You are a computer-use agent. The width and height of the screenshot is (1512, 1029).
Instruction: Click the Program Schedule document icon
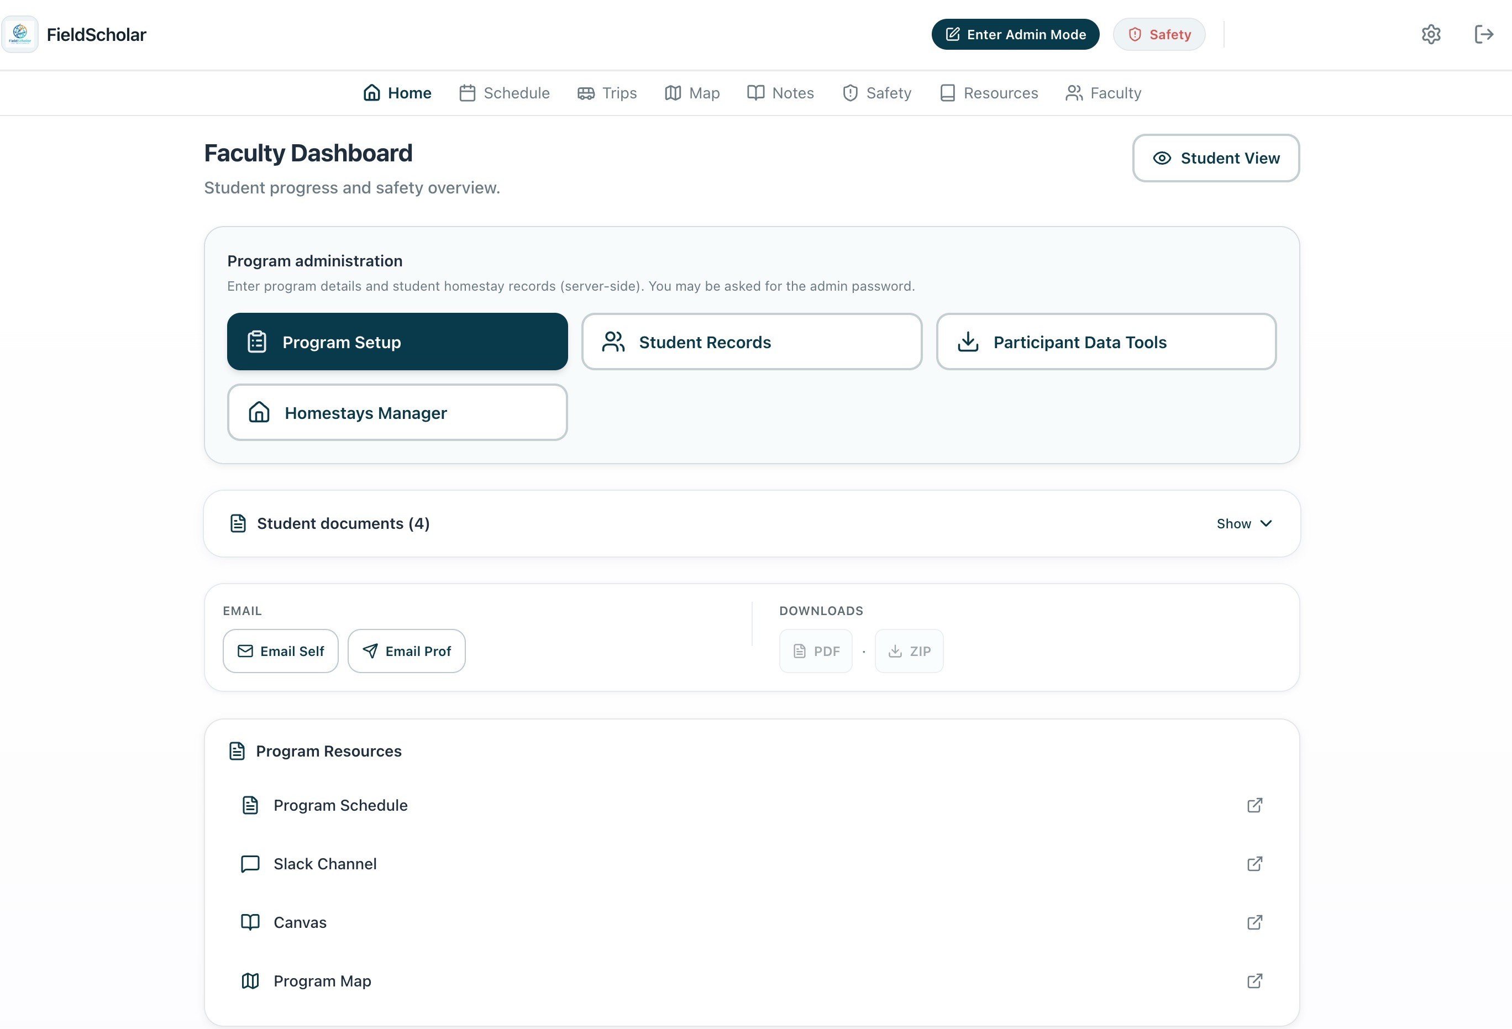tap(250, 805)
